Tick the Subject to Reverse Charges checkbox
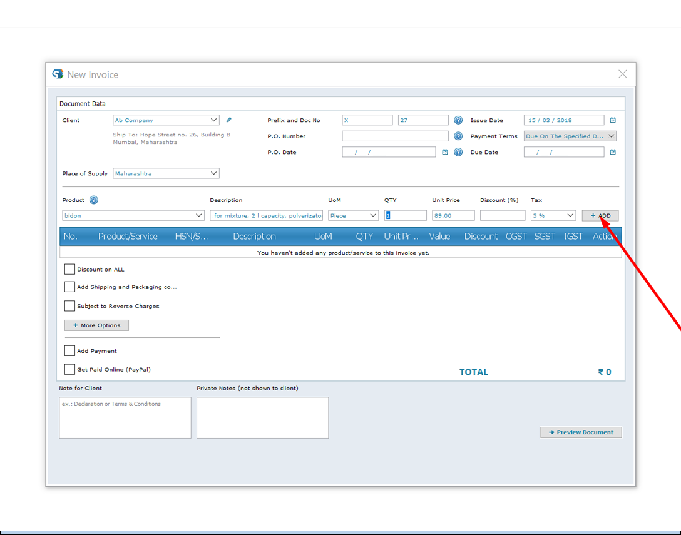The height and width of the screenshot is (535, 681). pyautogui.click(x=69, y=306)
